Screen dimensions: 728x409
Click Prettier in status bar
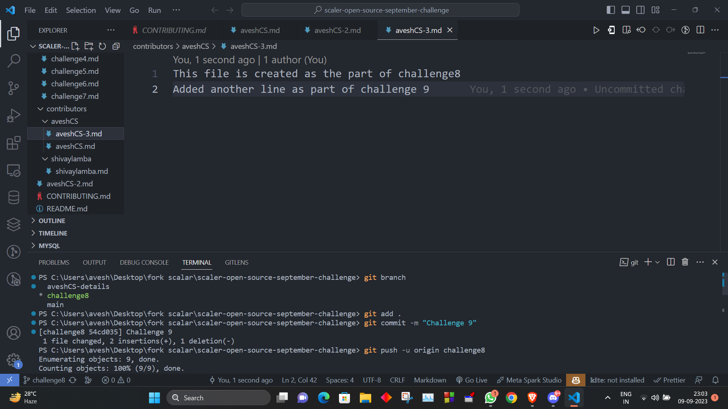click(x=670, y=380)
